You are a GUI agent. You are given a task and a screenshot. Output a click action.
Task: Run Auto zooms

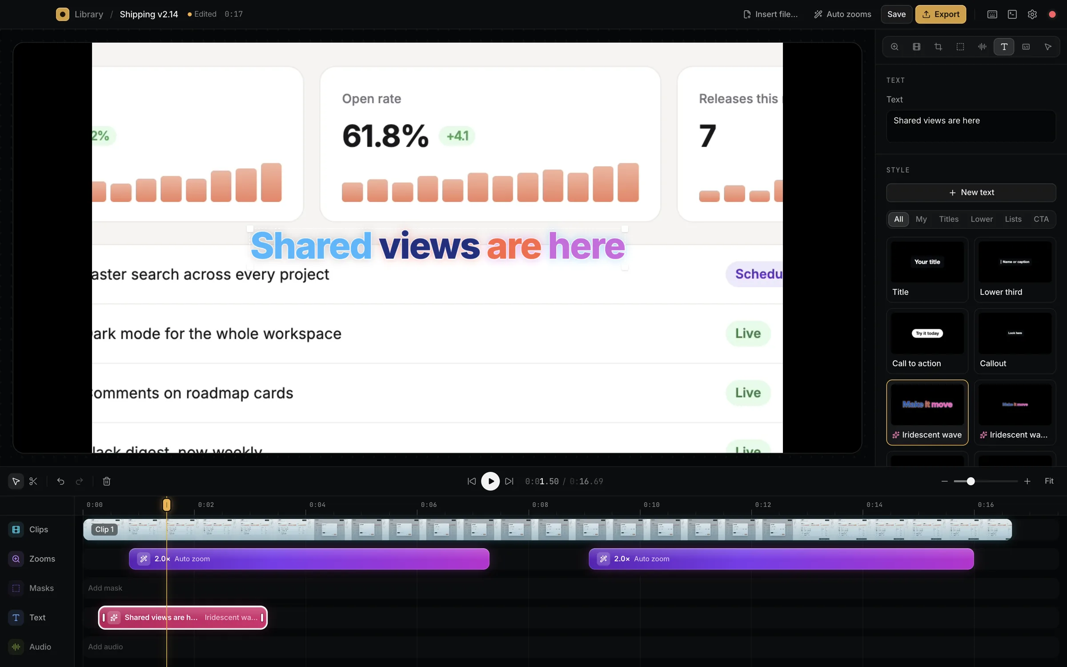[842, 14]
